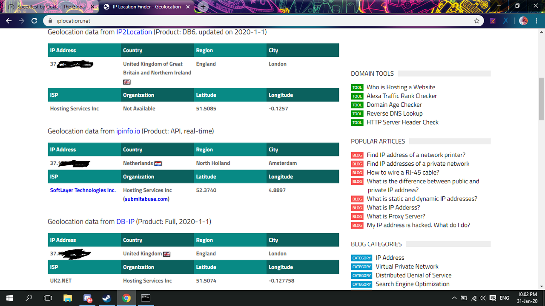Screen dimensions: 545x306
Task: Go back to the previous page
Action: pyautogui.click(x=9, y=21)
